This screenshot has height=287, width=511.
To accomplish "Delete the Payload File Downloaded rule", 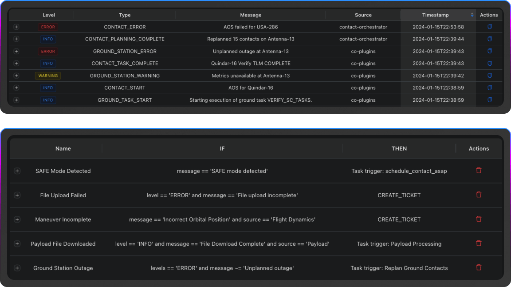I will [479, 243].
